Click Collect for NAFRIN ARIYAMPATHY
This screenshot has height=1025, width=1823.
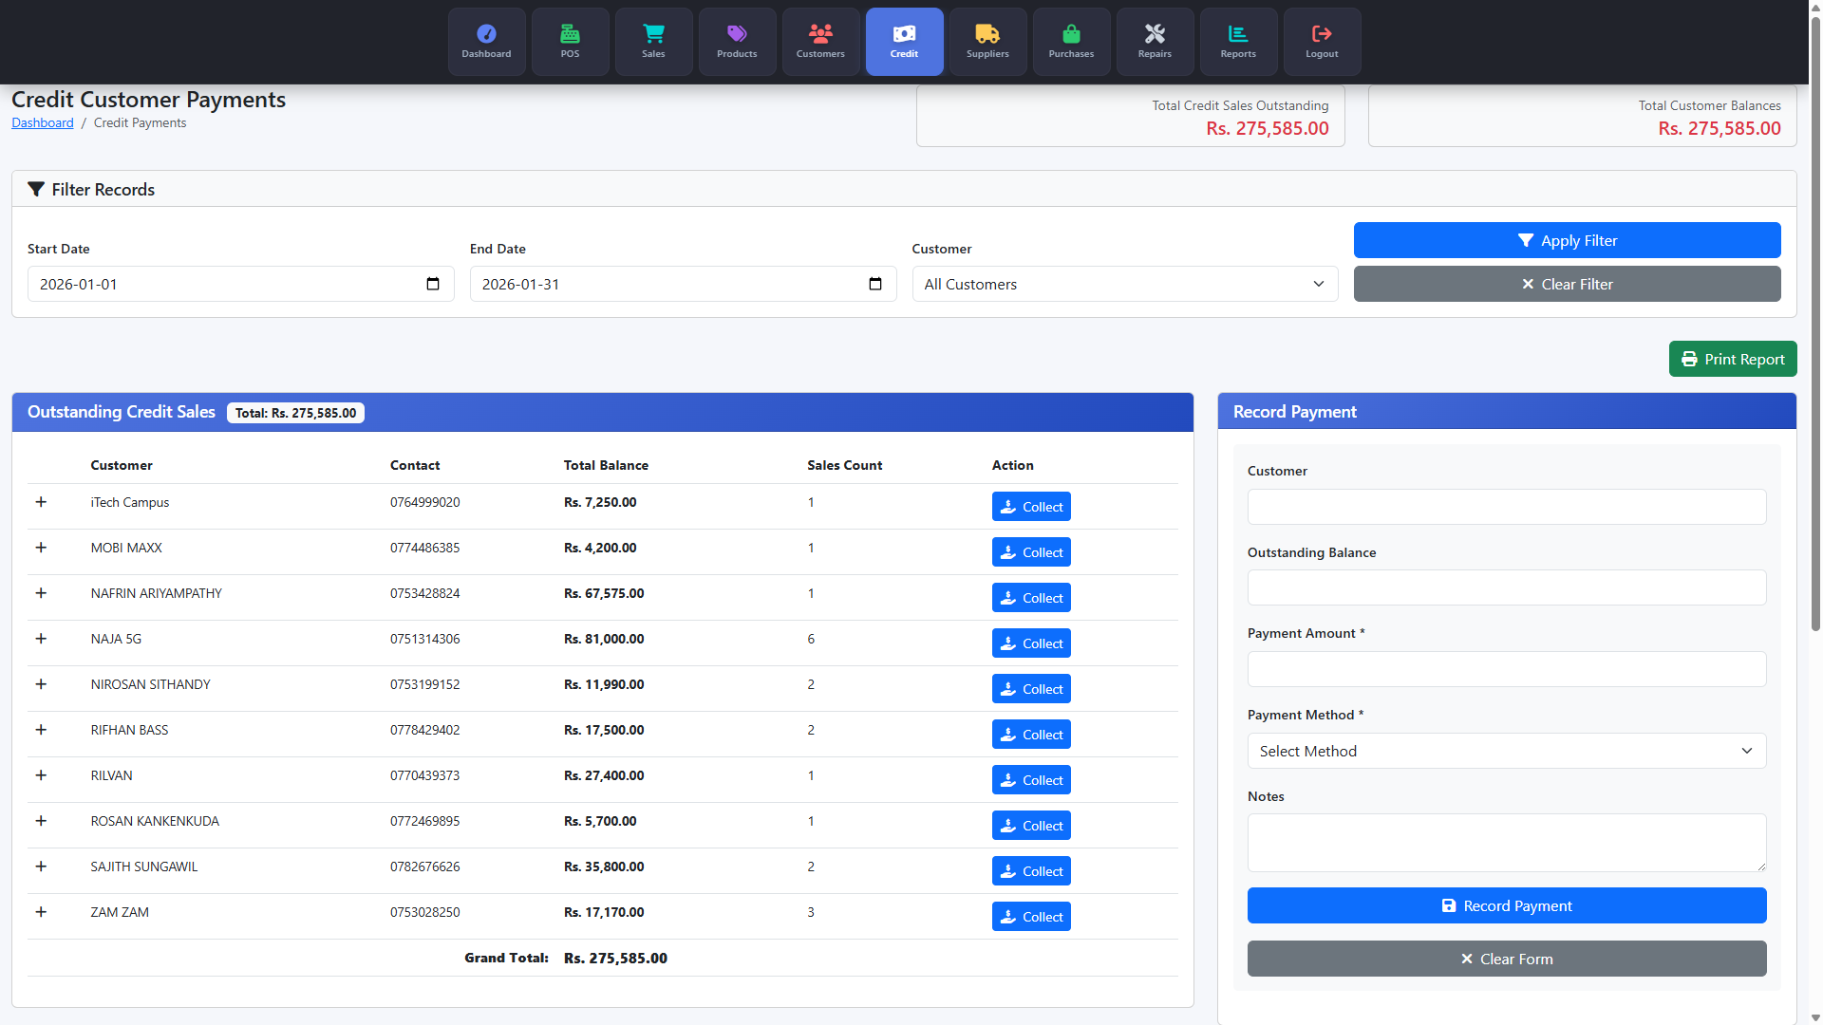1031,598
